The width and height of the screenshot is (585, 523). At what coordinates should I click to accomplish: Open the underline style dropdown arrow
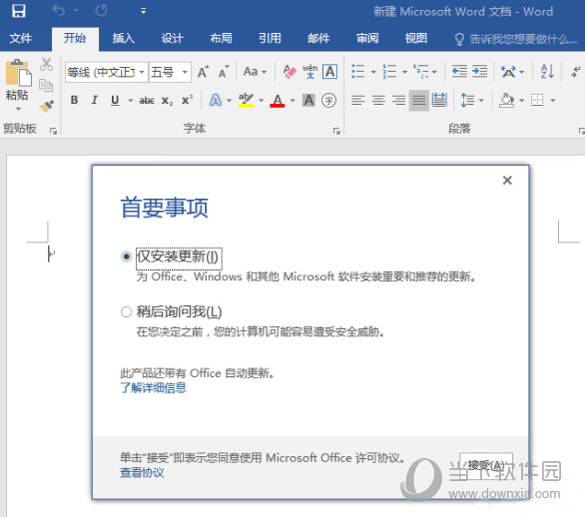130,101
